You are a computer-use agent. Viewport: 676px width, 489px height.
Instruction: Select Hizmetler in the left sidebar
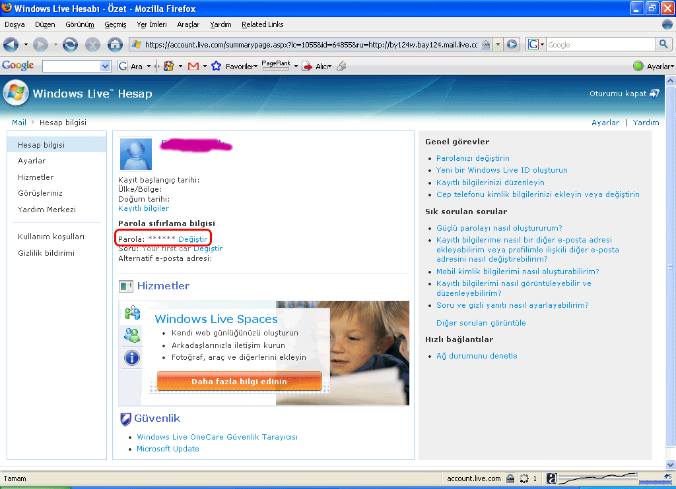(36, 177)
